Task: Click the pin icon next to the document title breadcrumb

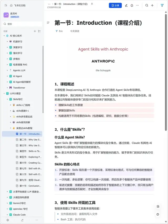Action: 92,4
